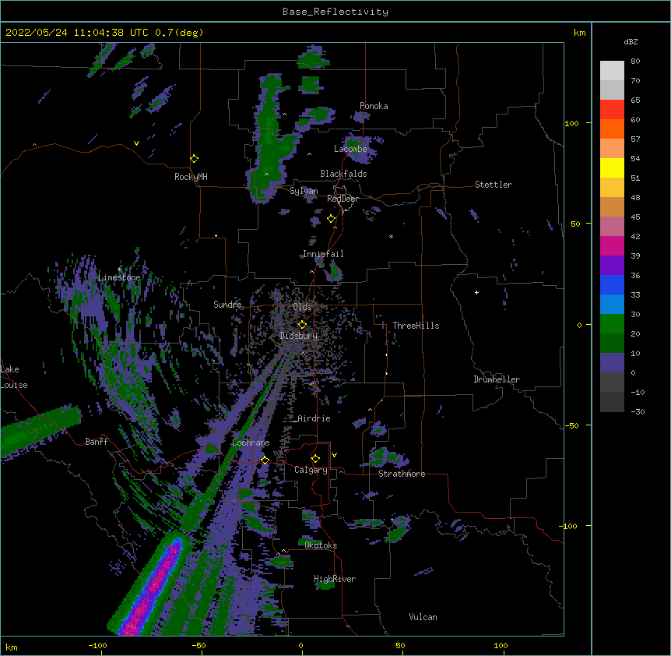Click the Lake Louise label
The width and height of the screenshot is (671, 656).
14,377
